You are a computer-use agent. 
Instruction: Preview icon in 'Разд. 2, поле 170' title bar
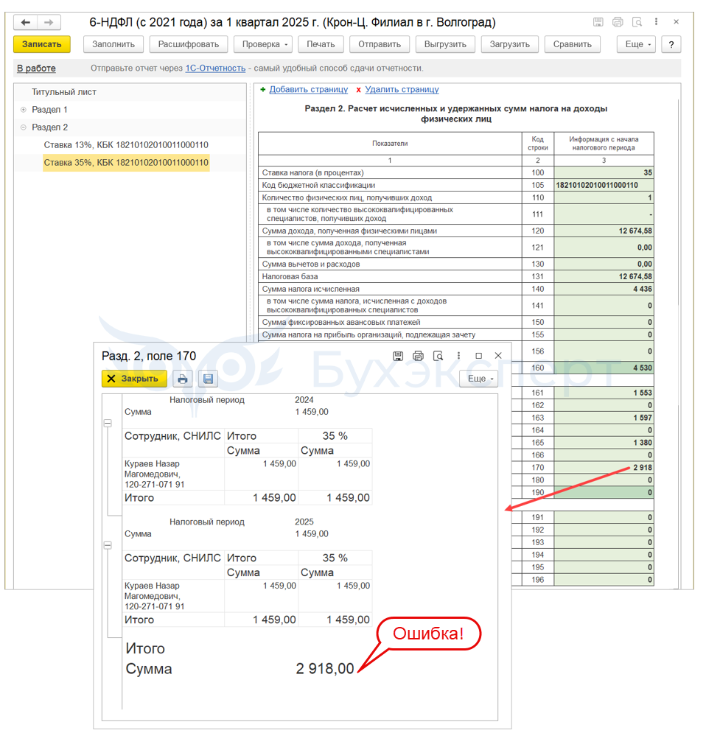click(x=438, y=357)
